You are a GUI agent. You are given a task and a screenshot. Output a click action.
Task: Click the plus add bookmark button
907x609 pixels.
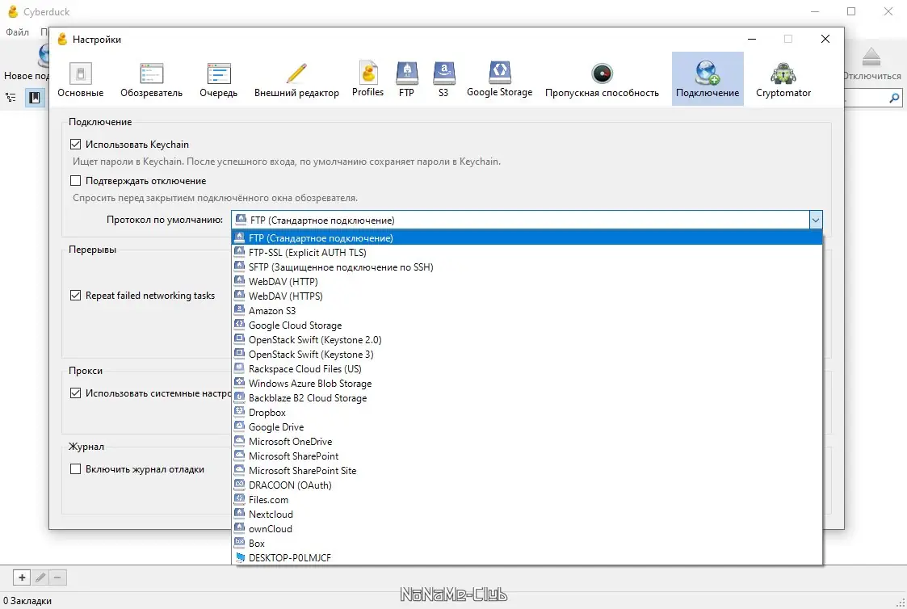click(22, 577)
